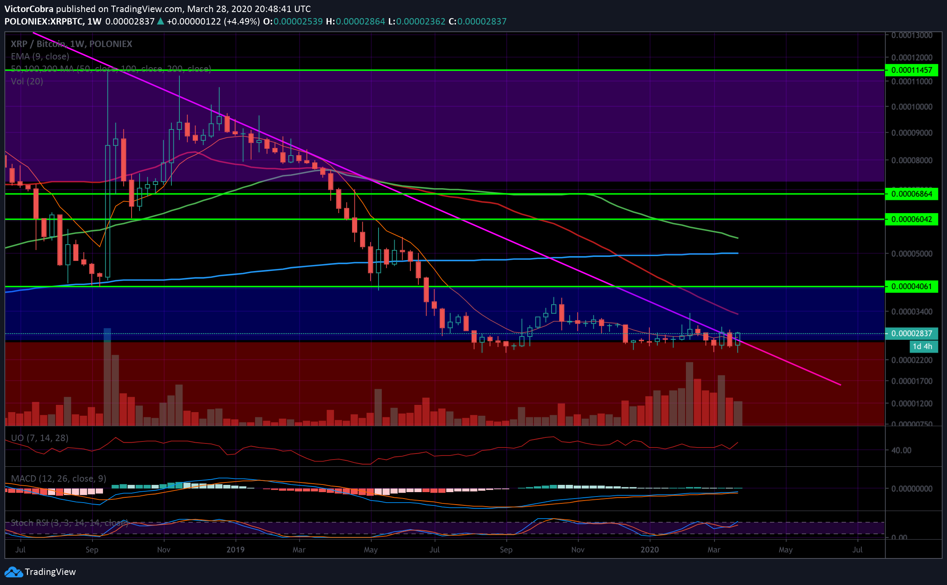Click the 2020 label on time axis
Screen dimensions: 947x585
(649, 550)
